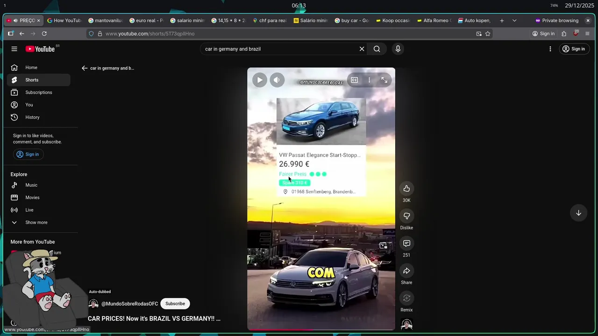Click the header Sign in button
This screenshot has height=336, width=598.
point(573,49)
